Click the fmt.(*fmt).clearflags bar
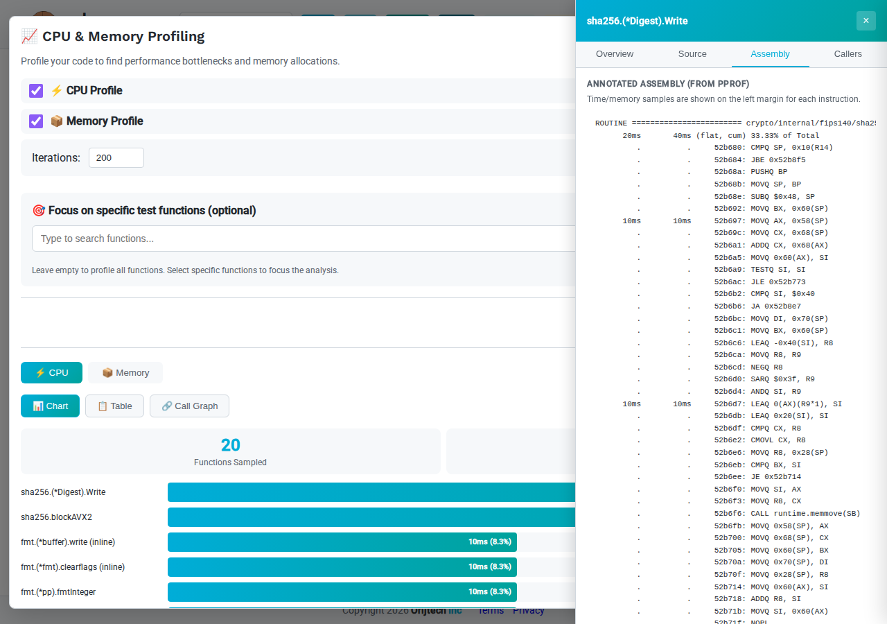Viewport: 887px width, 624px height. pos(342,567)
